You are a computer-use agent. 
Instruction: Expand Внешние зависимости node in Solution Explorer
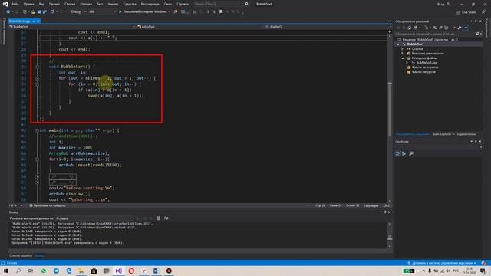[403, 54]
